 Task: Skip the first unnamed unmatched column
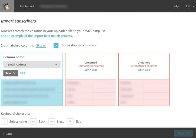94,70
